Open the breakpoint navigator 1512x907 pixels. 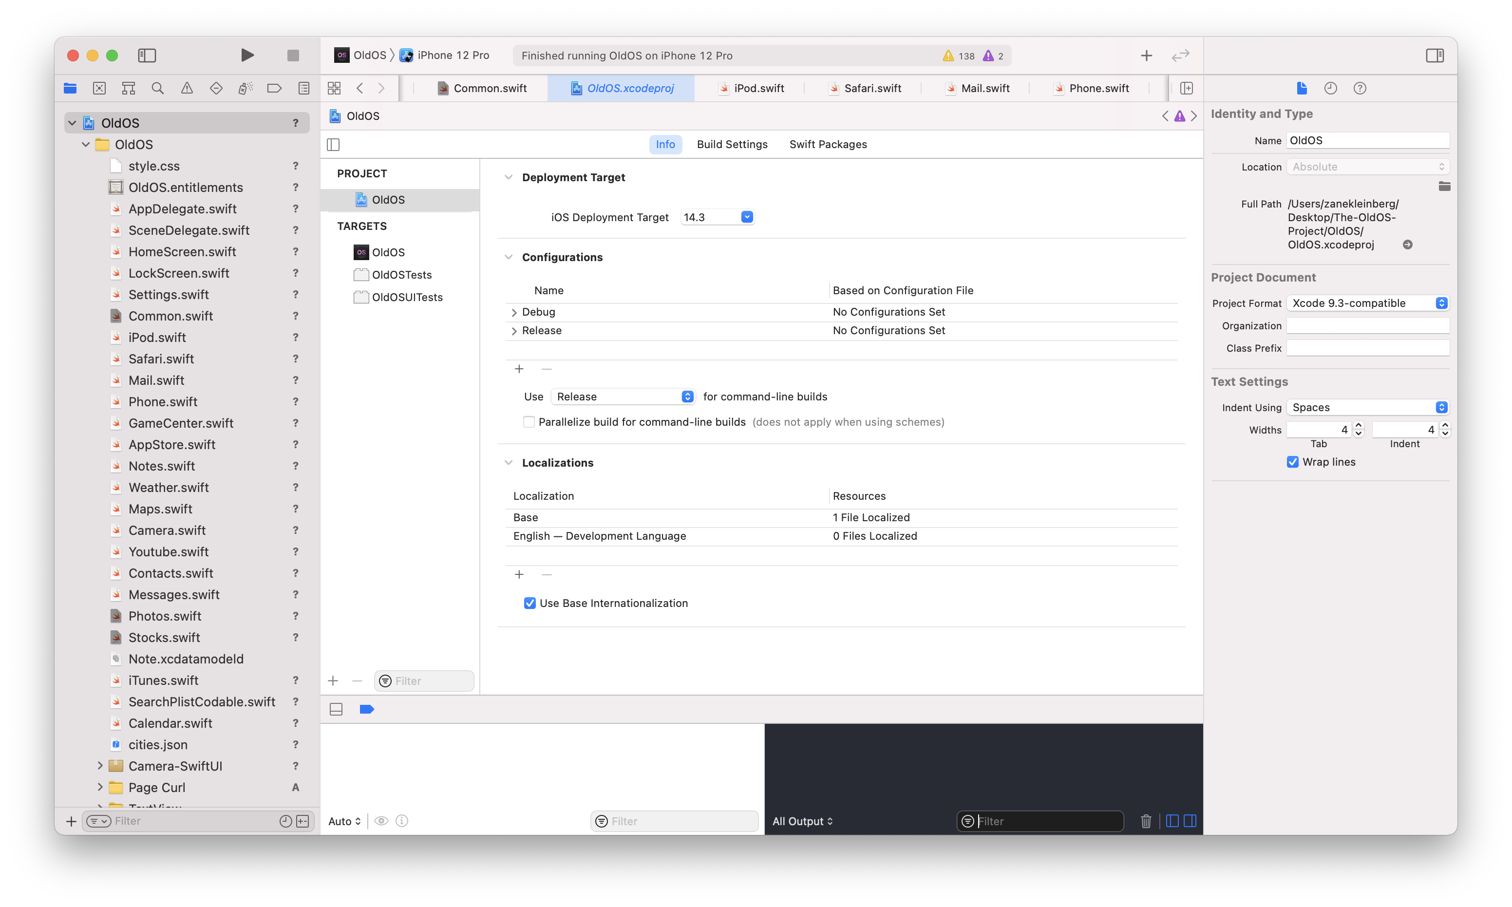[x=274, y=89]
